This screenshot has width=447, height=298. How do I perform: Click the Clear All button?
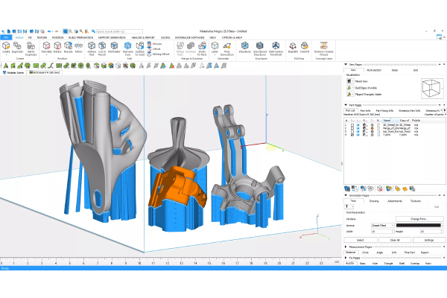394,240
